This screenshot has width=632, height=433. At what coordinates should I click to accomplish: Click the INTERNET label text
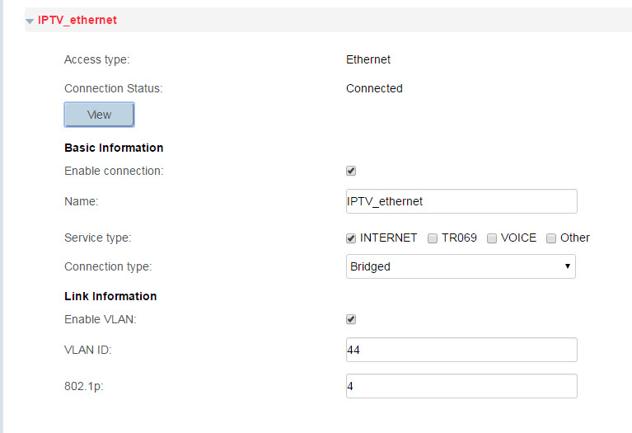389,238
